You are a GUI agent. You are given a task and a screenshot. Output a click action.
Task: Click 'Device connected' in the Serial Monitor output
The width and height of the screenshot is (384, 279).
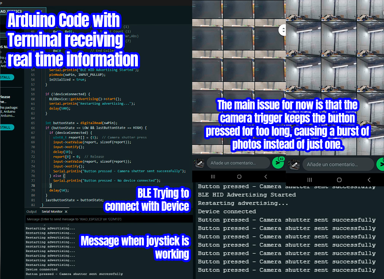point(42,270)
